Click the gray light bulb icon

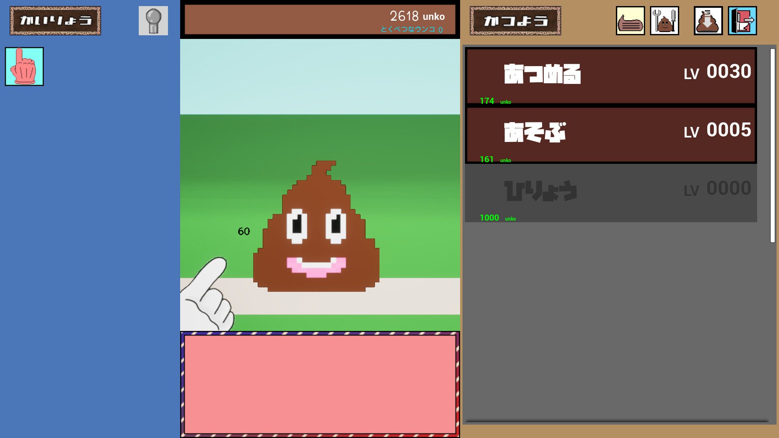[x=153, y=21]
